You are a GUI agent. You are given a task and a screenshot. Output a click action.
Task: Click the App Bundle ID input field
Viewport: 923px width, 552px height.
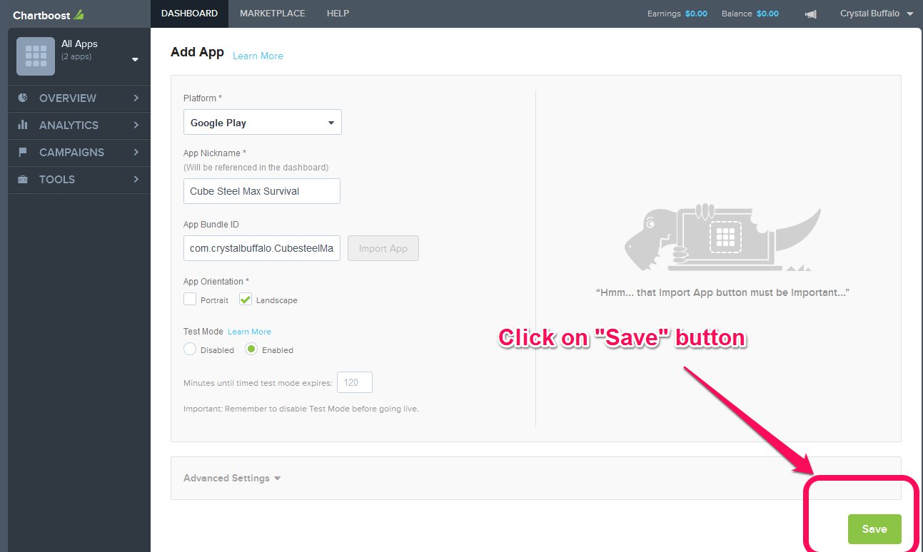[262, 248]
